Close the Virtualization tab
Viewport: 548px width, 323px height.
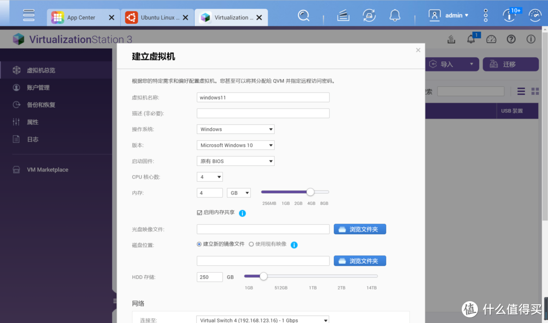tap(259, 17)
